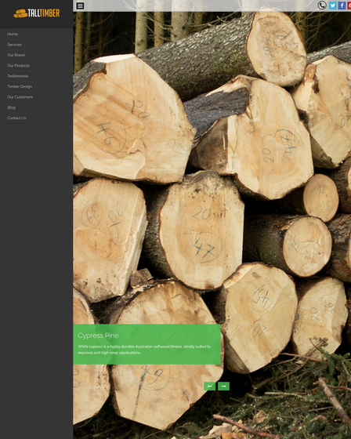The height and width of the screenshot is (439, 351).
Task: Open the Our Products menu item
Action: (36, 66)
